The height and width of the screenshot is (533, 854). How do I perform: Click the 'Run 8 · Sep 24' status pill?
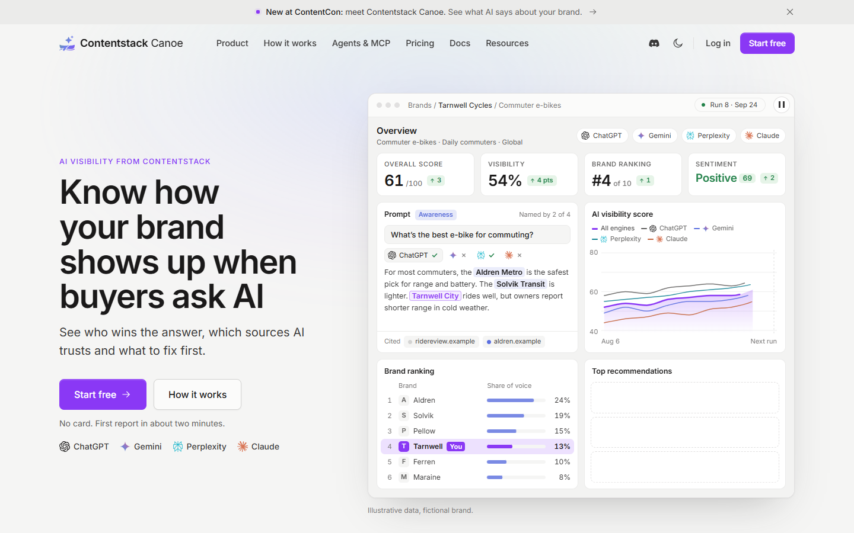(730, 105)
